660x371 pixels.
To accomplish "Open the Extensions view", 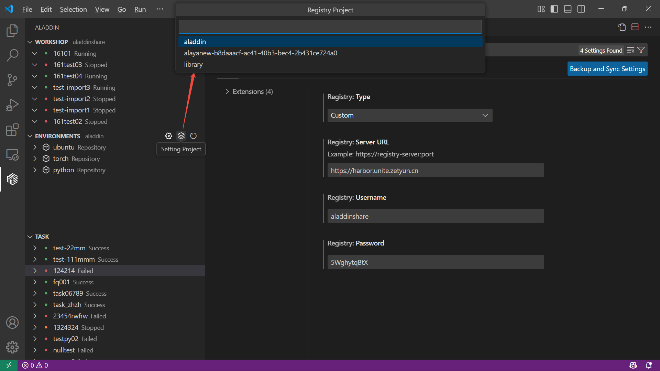I will tap(12, 130).
